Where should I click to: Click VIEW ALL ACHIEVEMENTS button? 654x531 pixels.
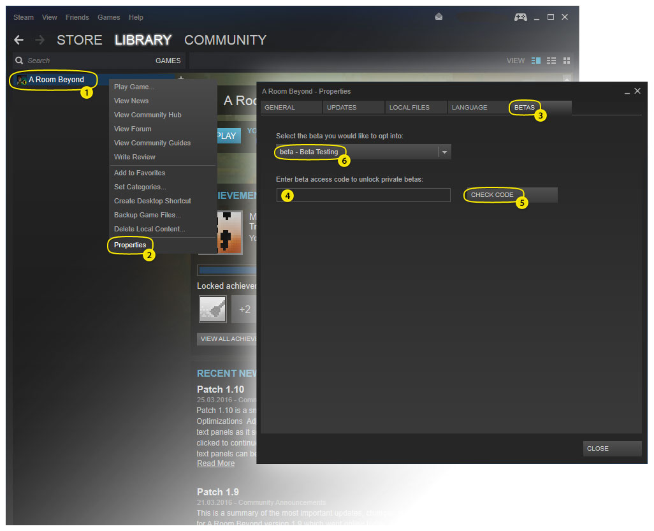click(x=227, y=338)
